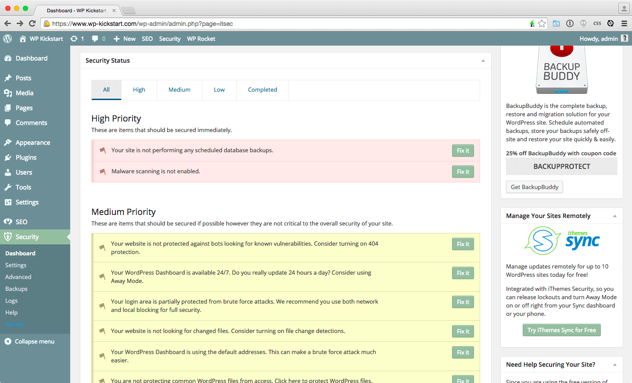Open SEO menu in admin bar

(147, 39)
